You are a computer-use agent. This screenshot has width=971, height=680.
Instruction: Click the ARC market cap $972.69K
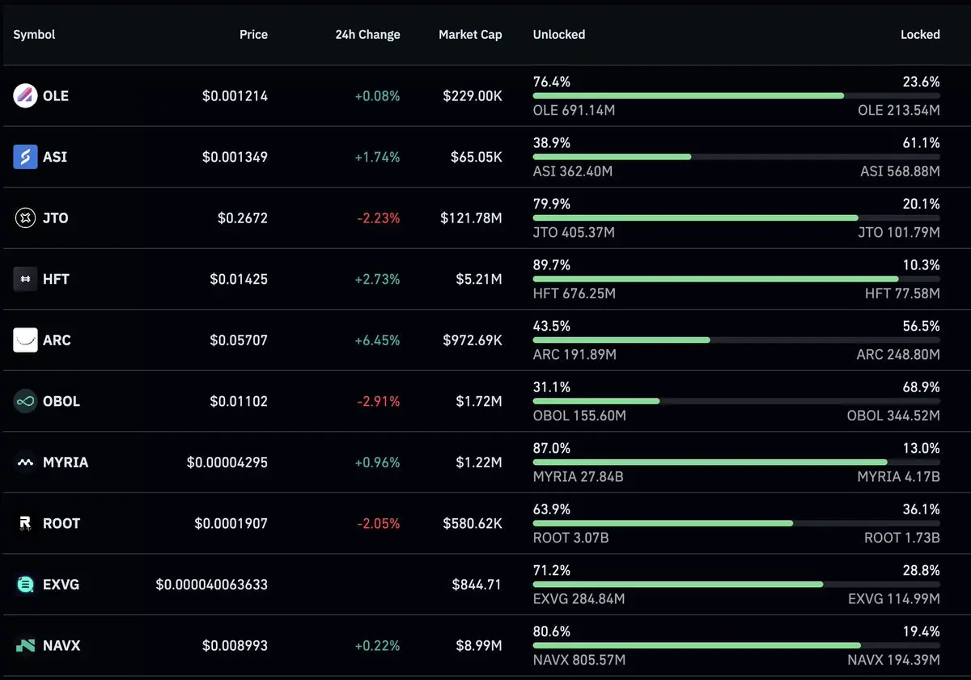473,340
